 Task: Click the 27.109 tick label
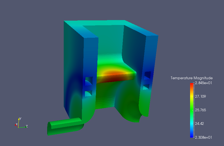click(200, 96)
